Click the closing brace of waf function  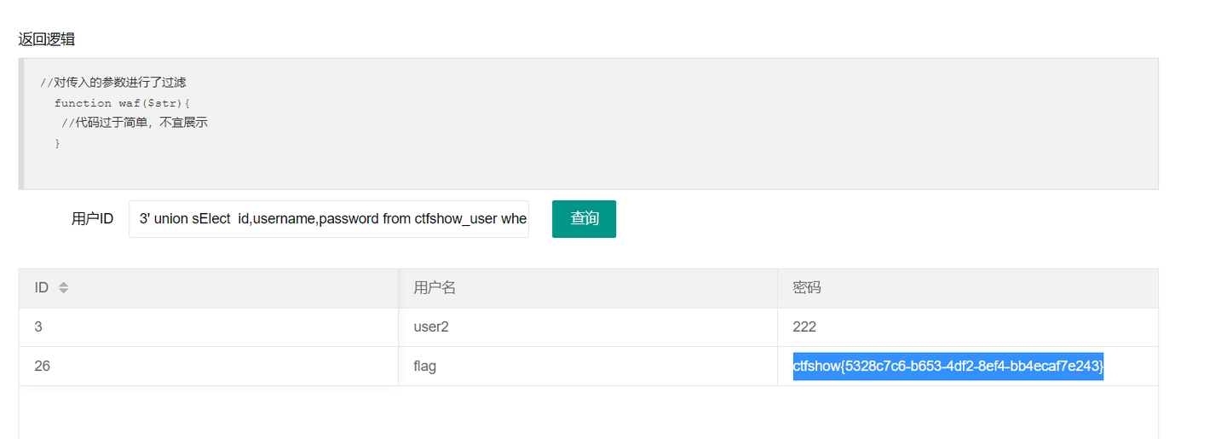point(57,144)
